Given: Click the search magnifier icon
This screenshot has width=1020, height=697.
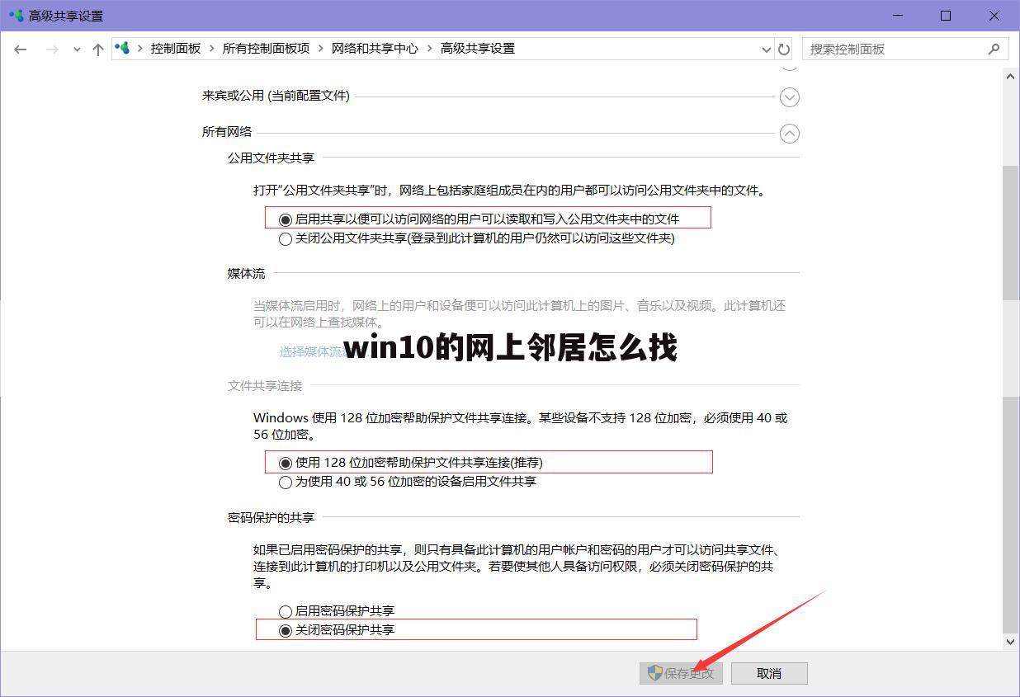Looking at the screenshot, I should tap(994, 49).
